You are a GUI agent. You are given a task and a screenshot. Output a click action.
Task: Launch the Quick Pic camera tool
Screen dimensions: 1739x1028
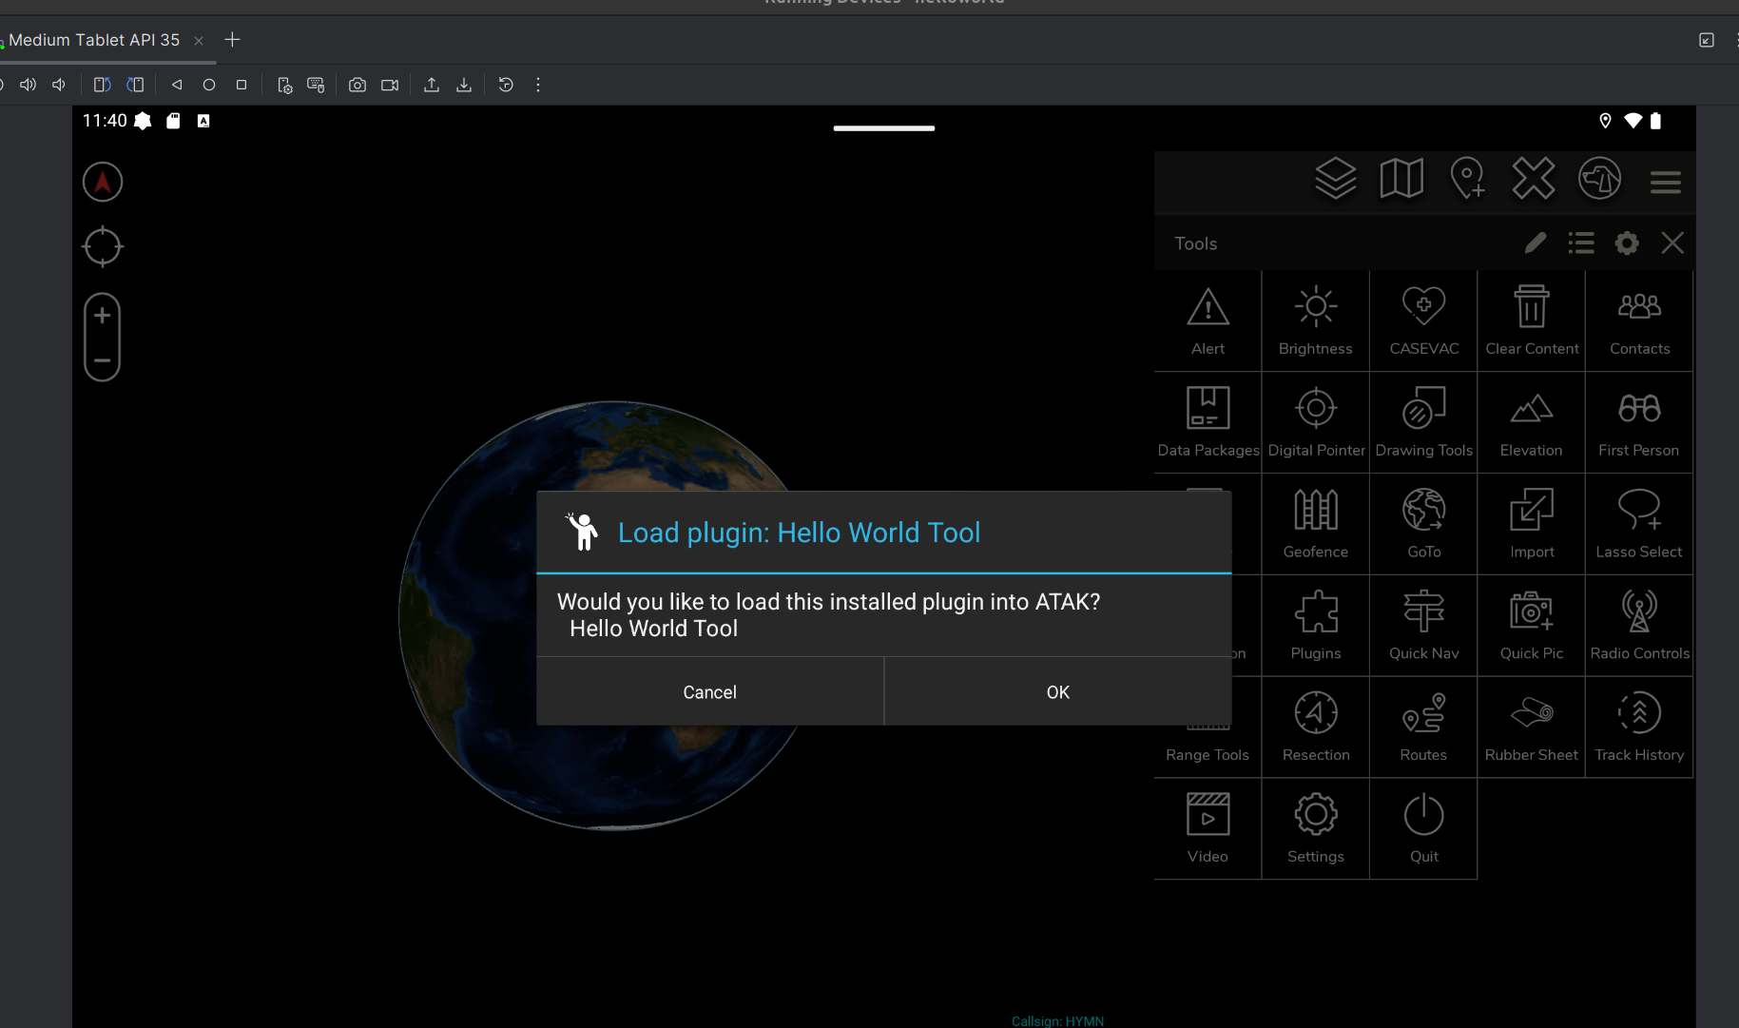(1531, 626)
